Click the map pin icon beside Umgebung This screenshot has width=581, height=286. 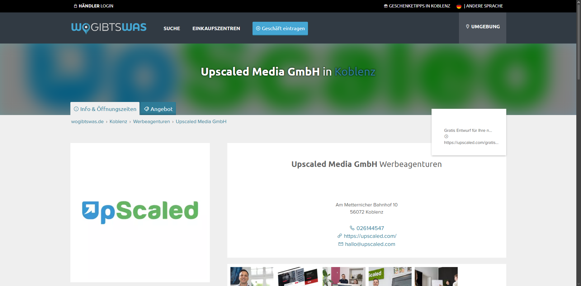pos(467,27)
